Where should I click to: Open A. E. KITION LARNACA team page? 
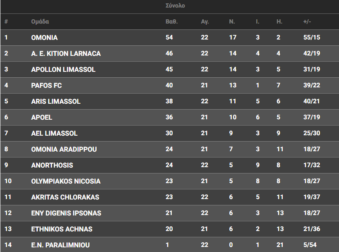click(x=66, y=54)
